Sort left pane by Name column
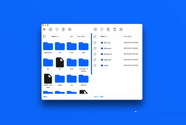 click(x=55, y=36)
